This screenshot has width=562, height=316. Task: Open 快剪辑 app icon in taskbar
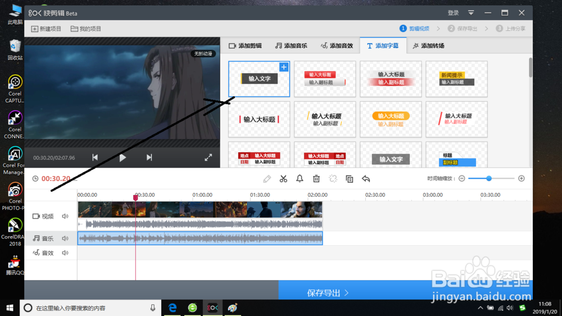tap(212, 308)
